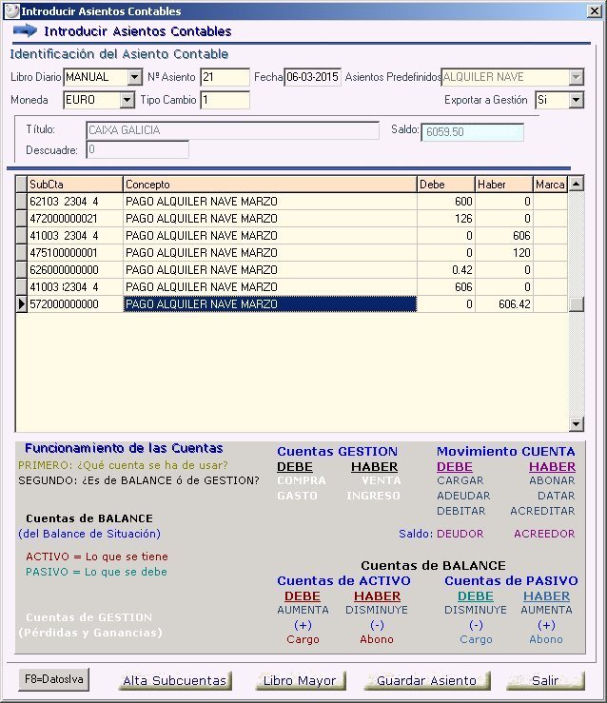Image resolution: width=607 pixels, height=703 pixels.
Task: Click the Saldo field showing 6059.50
Action: [x=473, y=132]
